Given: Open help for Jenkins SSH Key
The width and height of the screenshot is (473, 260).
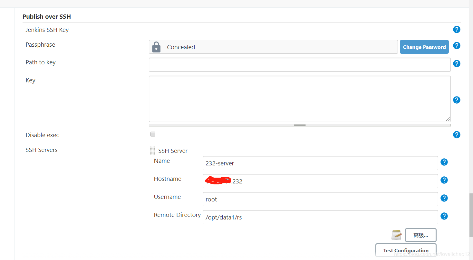Looking at the screenshot, I should pyautogui.click(x=457, y=30).
